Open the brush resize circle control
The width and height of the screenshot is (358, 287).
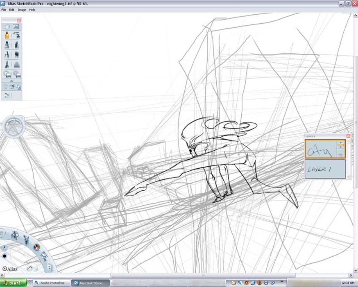[7, 27]
